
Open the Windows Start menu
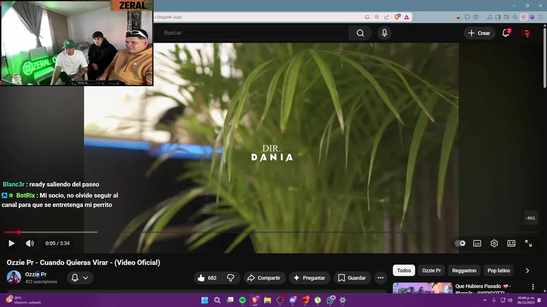tap(205, 300)
